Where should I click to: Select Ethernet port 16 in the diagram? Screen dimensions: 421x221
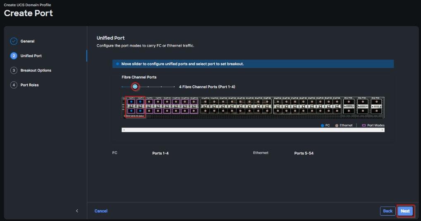194,110
